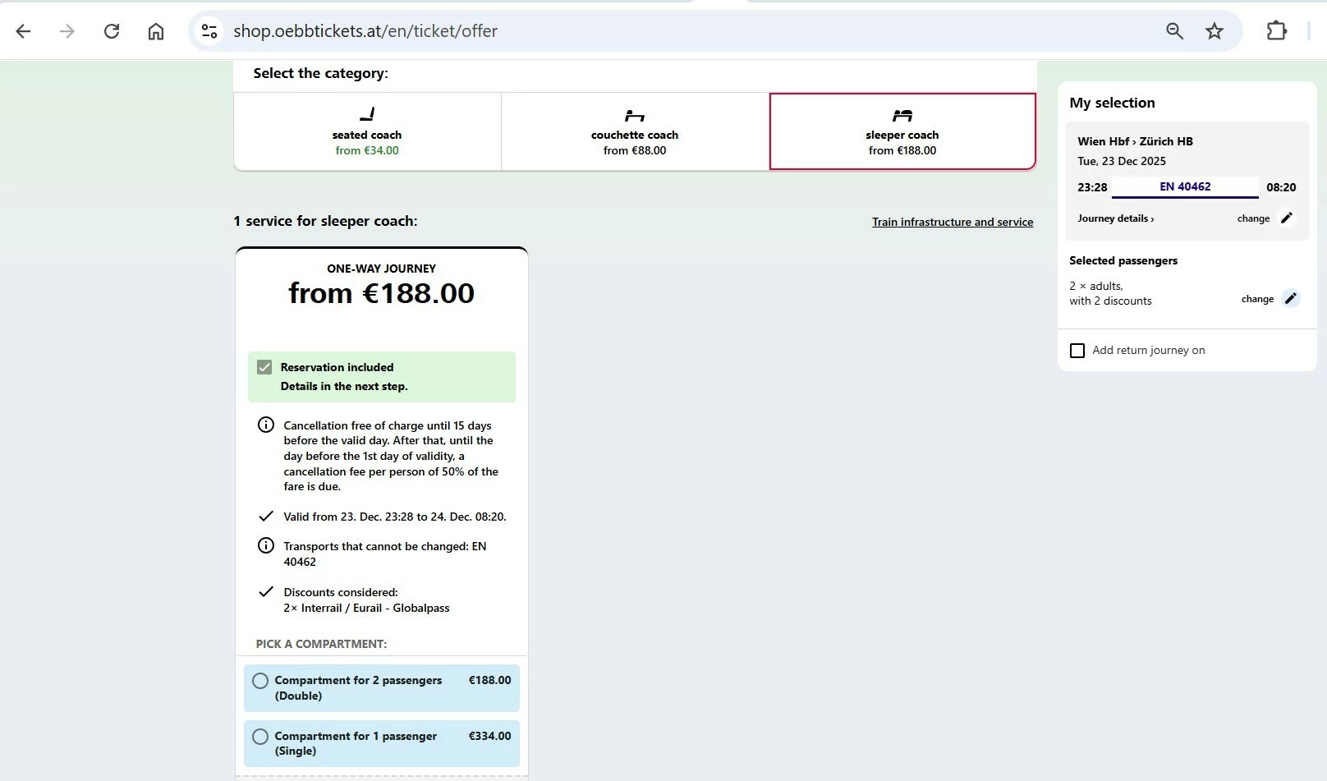Select the sleeper coach category
This screenshot has width=1327, height=781.
pos(902,131)
